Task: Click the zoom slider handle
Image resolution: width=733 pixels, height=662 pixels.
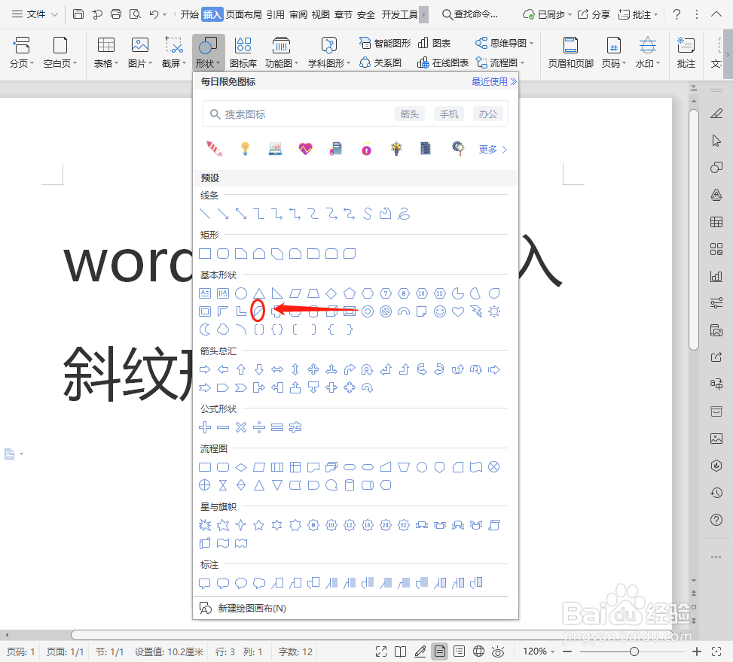Action: click(x=634, y=651)
